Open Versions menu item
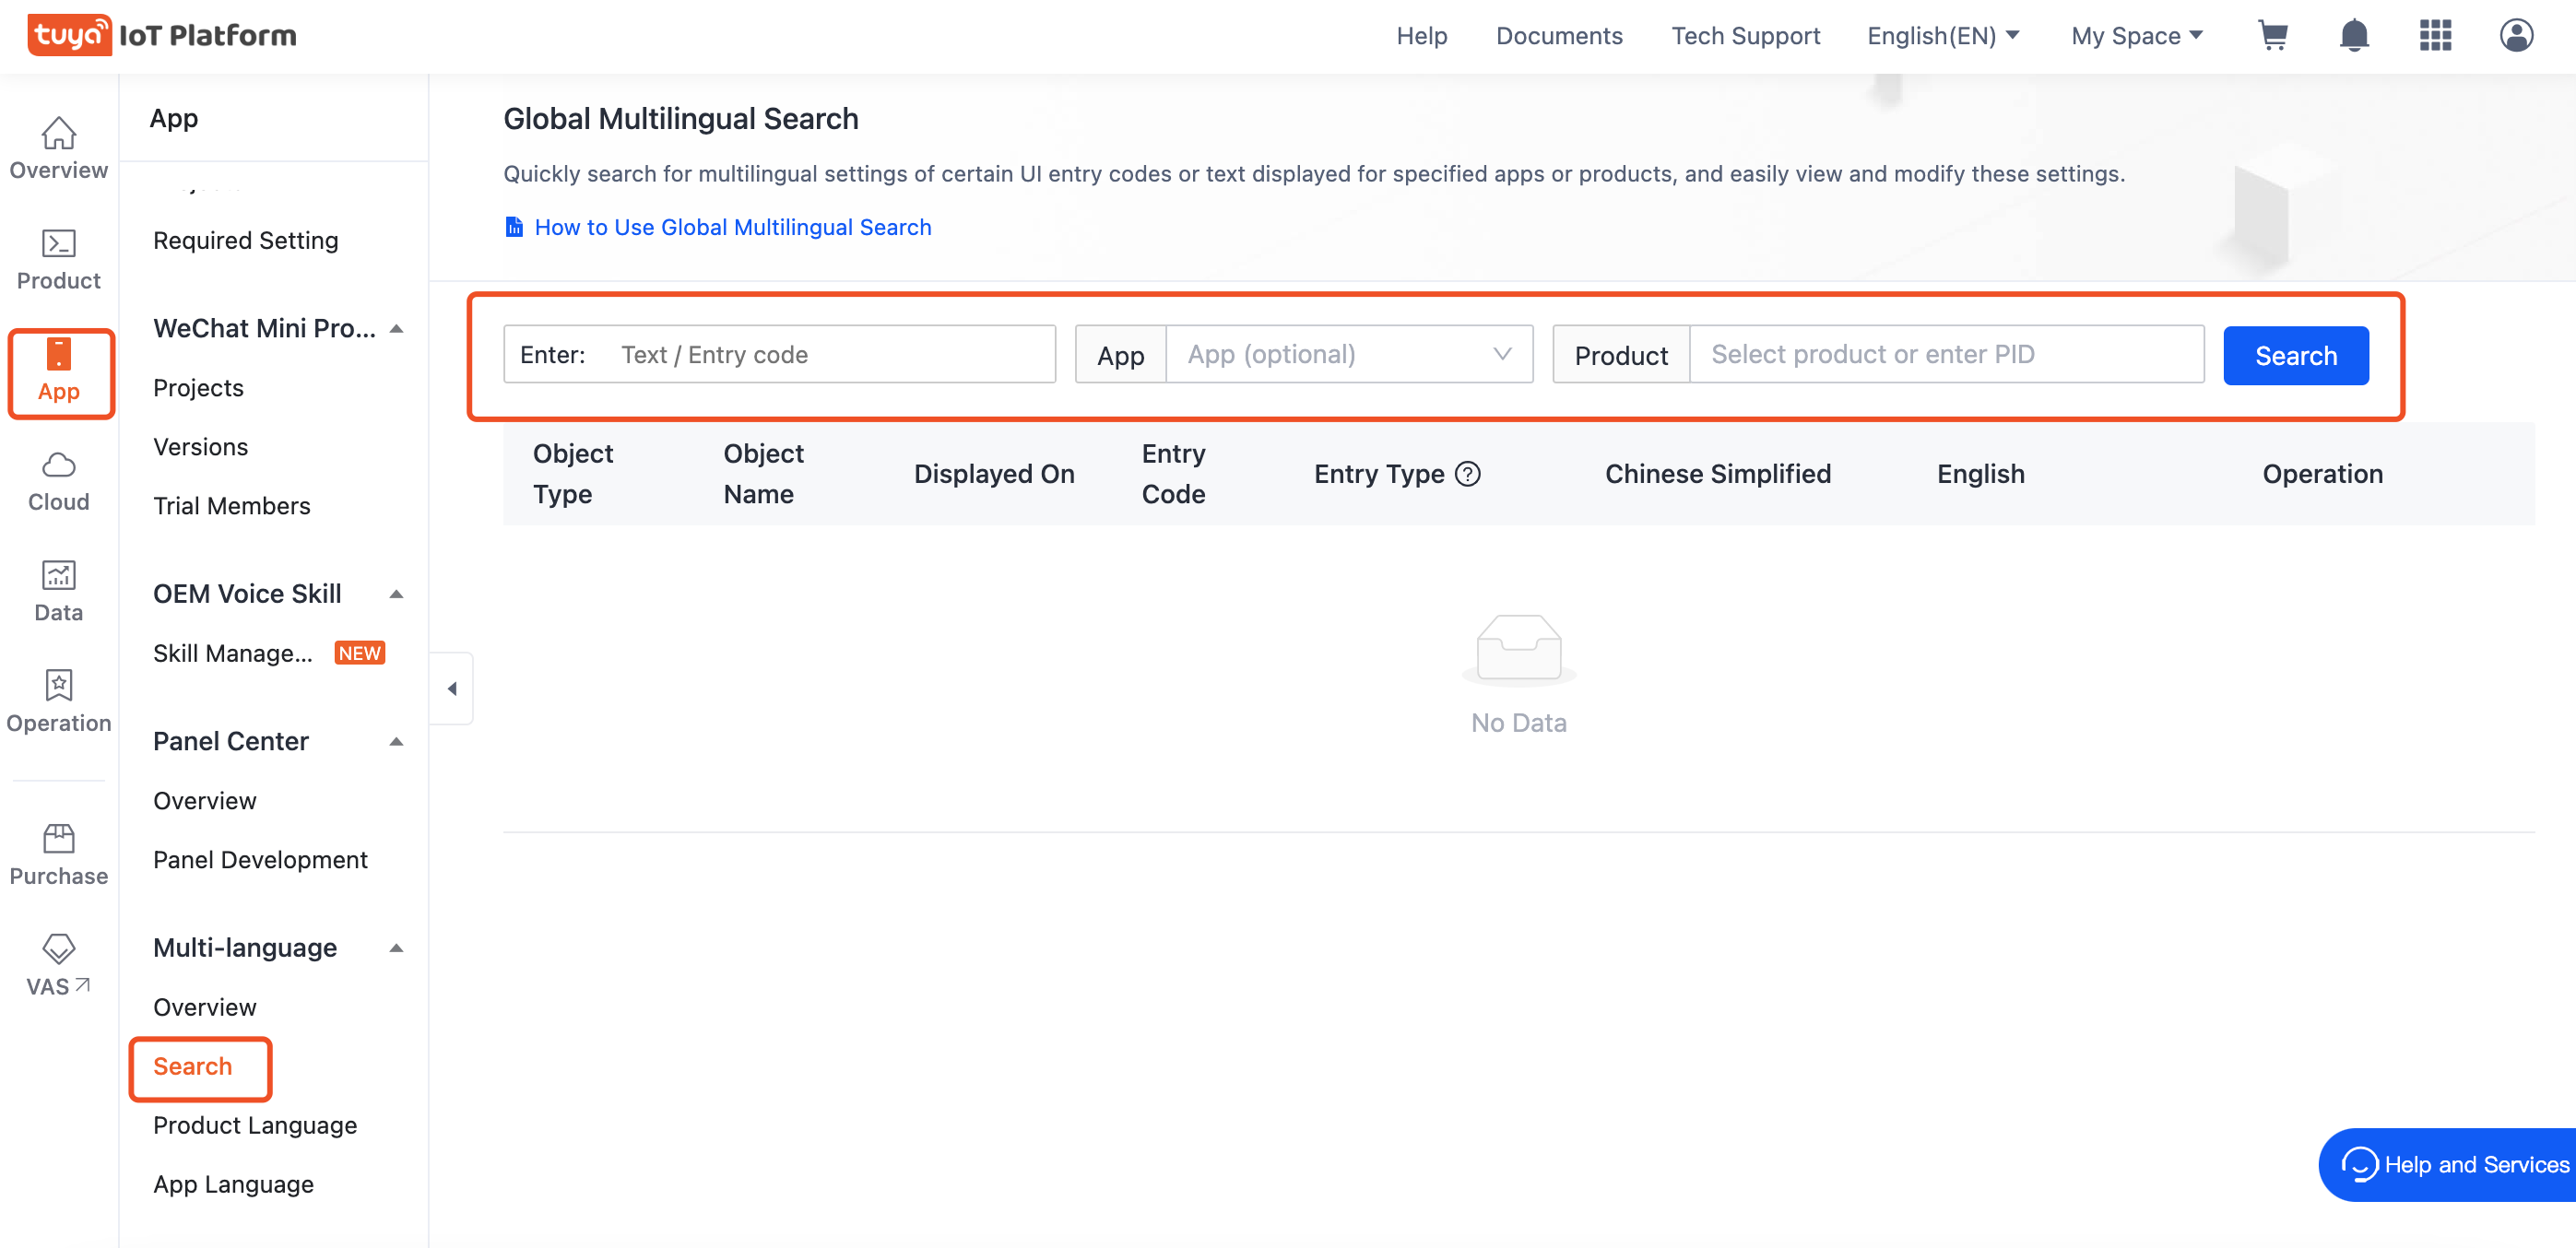Viewport: 2576px width, 1248px height. tap(200, 447)
